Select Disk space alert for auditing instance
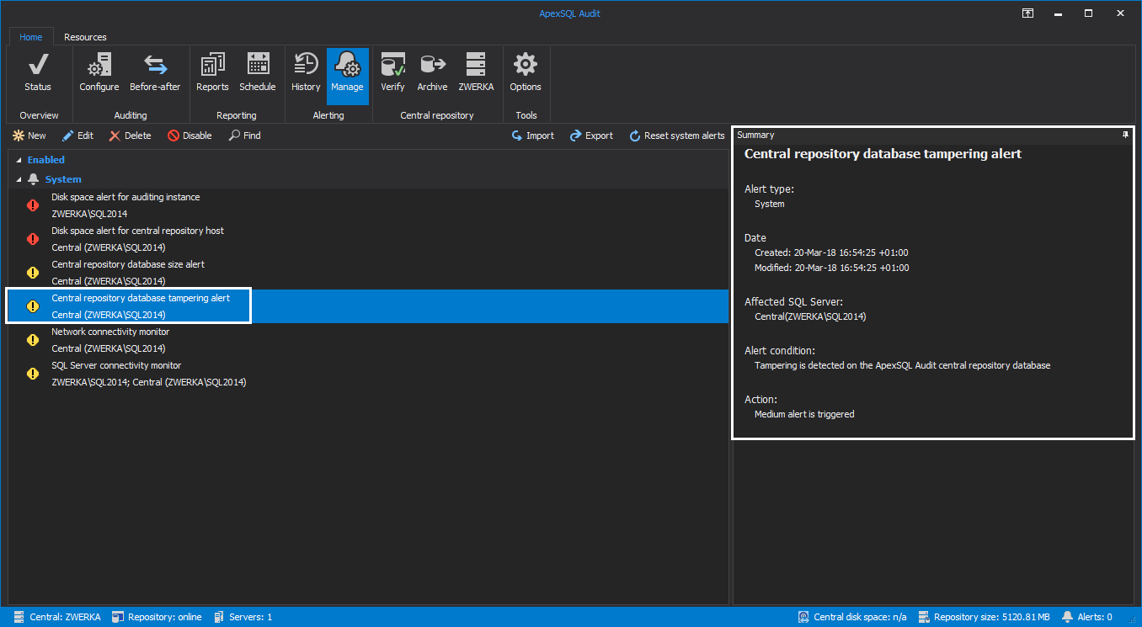 (367, 205)
